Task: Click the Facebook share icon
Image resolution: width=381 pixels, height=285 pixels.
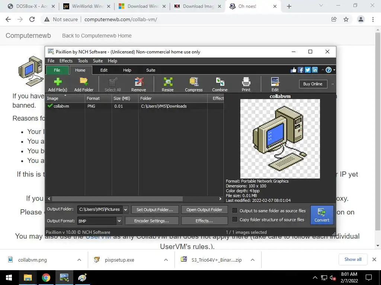Action: tap(301, 70)
